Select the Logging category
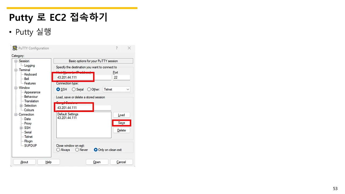 (29, 65)
